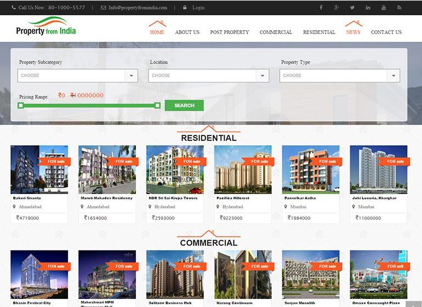Screen dimensions: 422x307
Task: Click the Hyderabad location under NDR Sri Sai Krupa
Action: coord(165,207)
